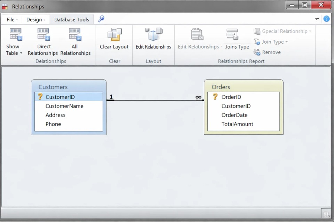The height and width of the screenshot is (222, 334).
Task: Switch to the Design tab
Action: [35, 20]
